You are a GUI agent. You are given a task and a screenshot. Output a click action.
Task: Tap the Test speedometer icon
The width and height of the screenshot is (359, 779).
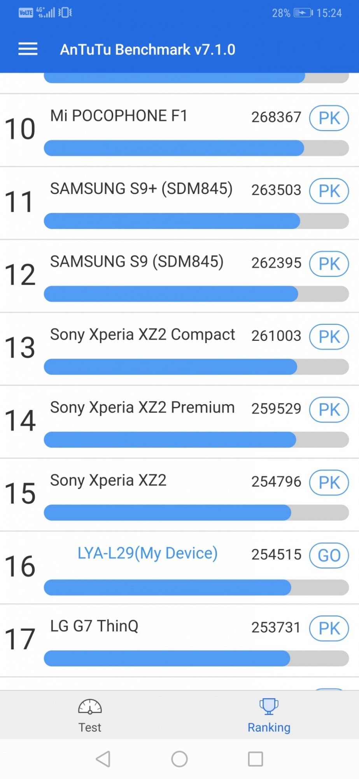coord(90,707)
